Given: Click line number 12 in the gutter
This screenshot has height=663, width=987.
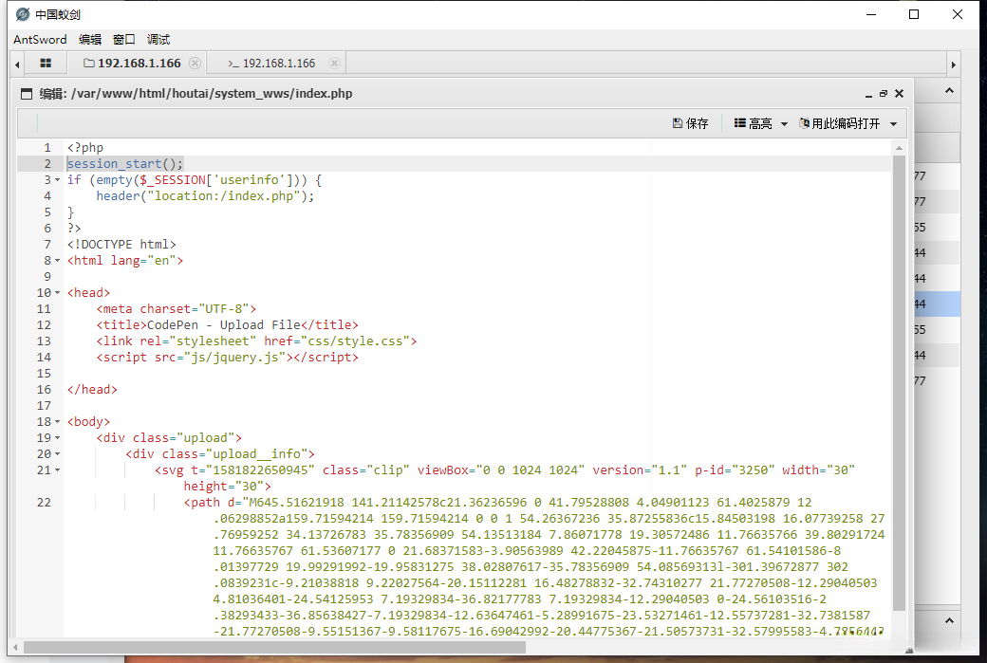Looking at the screenshot, I should click(44, 324).
